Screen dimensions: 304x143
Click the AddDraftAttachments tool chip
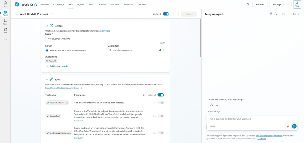[x=57, y=103]
